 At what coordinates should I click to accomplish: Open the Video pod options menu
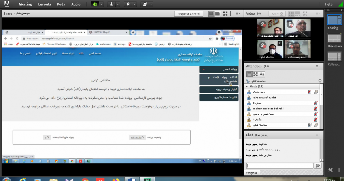pyautogui.click(x=318, y=13)
